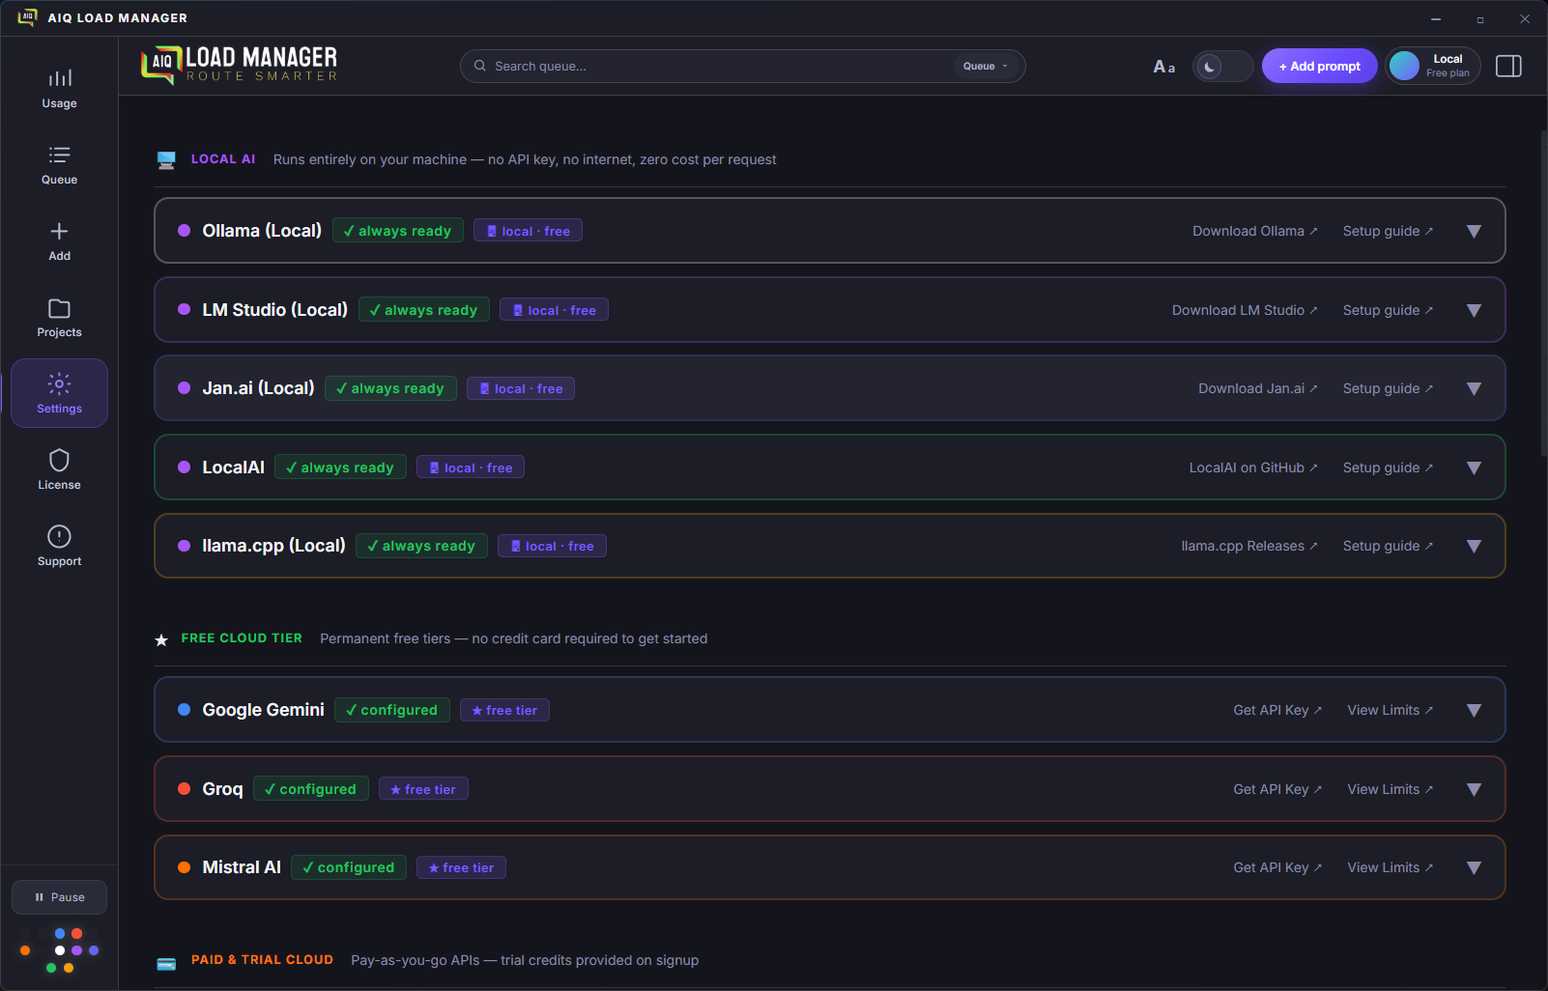Click Groq free tier badge
This screenshot has width=1548, height=991.
coord(423,789)
